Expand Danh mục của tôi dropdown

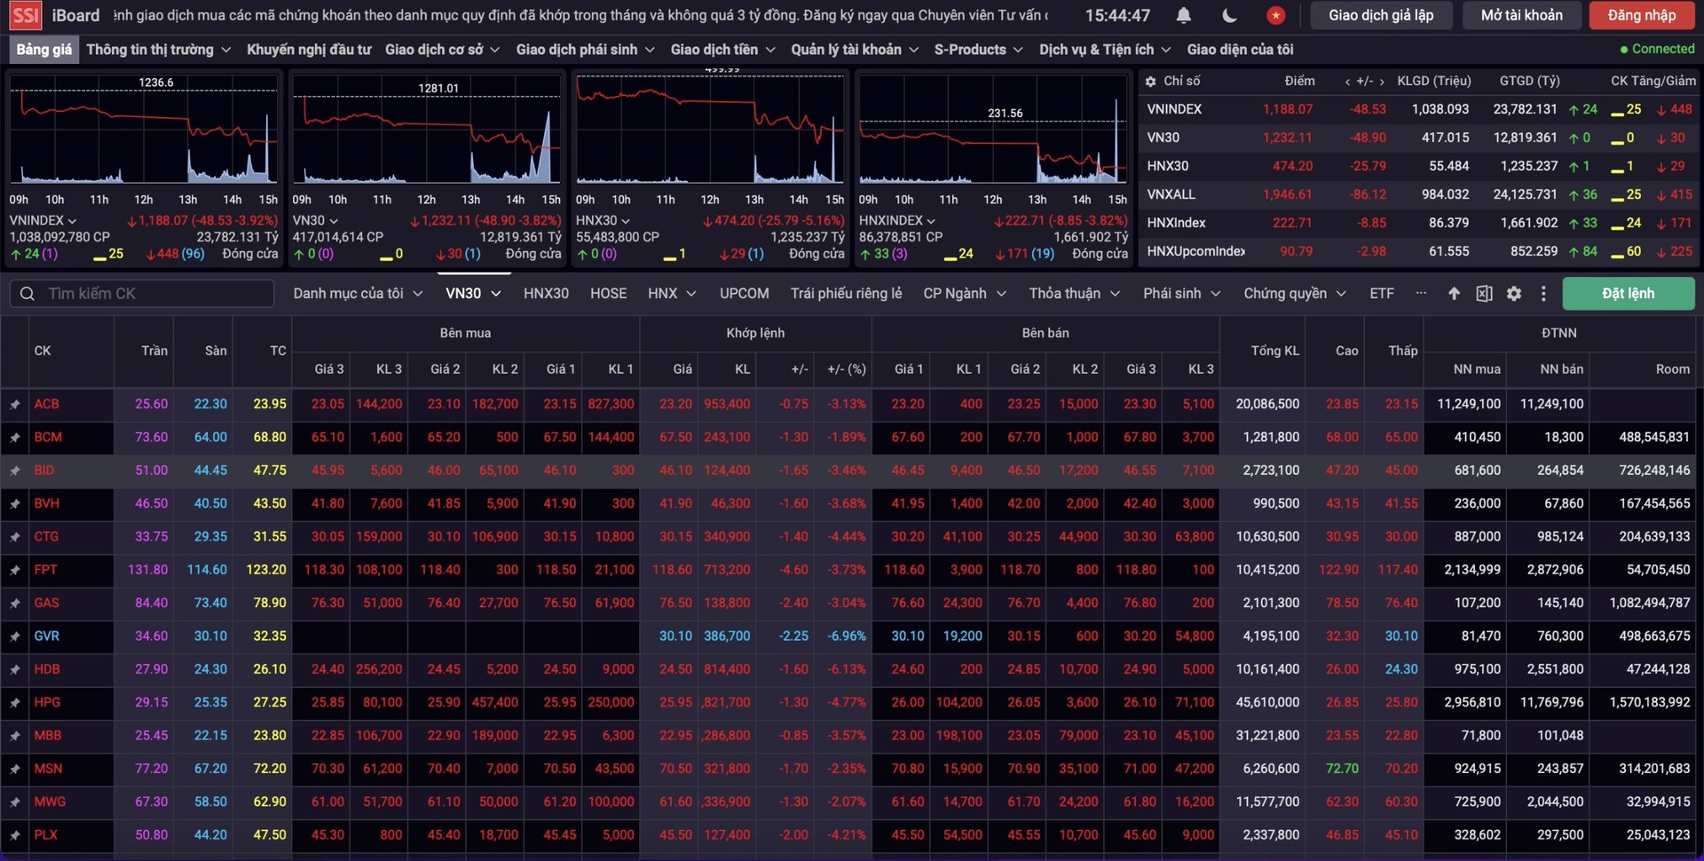359,294
